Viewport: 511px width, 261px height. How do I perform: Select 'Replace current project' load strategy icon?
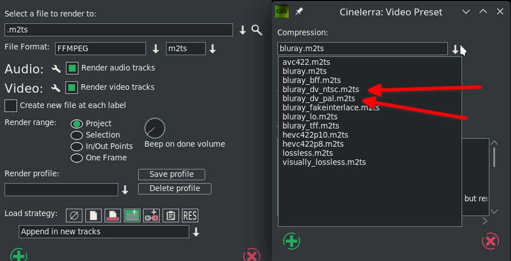pyautogui.click(x=113, y=216)
